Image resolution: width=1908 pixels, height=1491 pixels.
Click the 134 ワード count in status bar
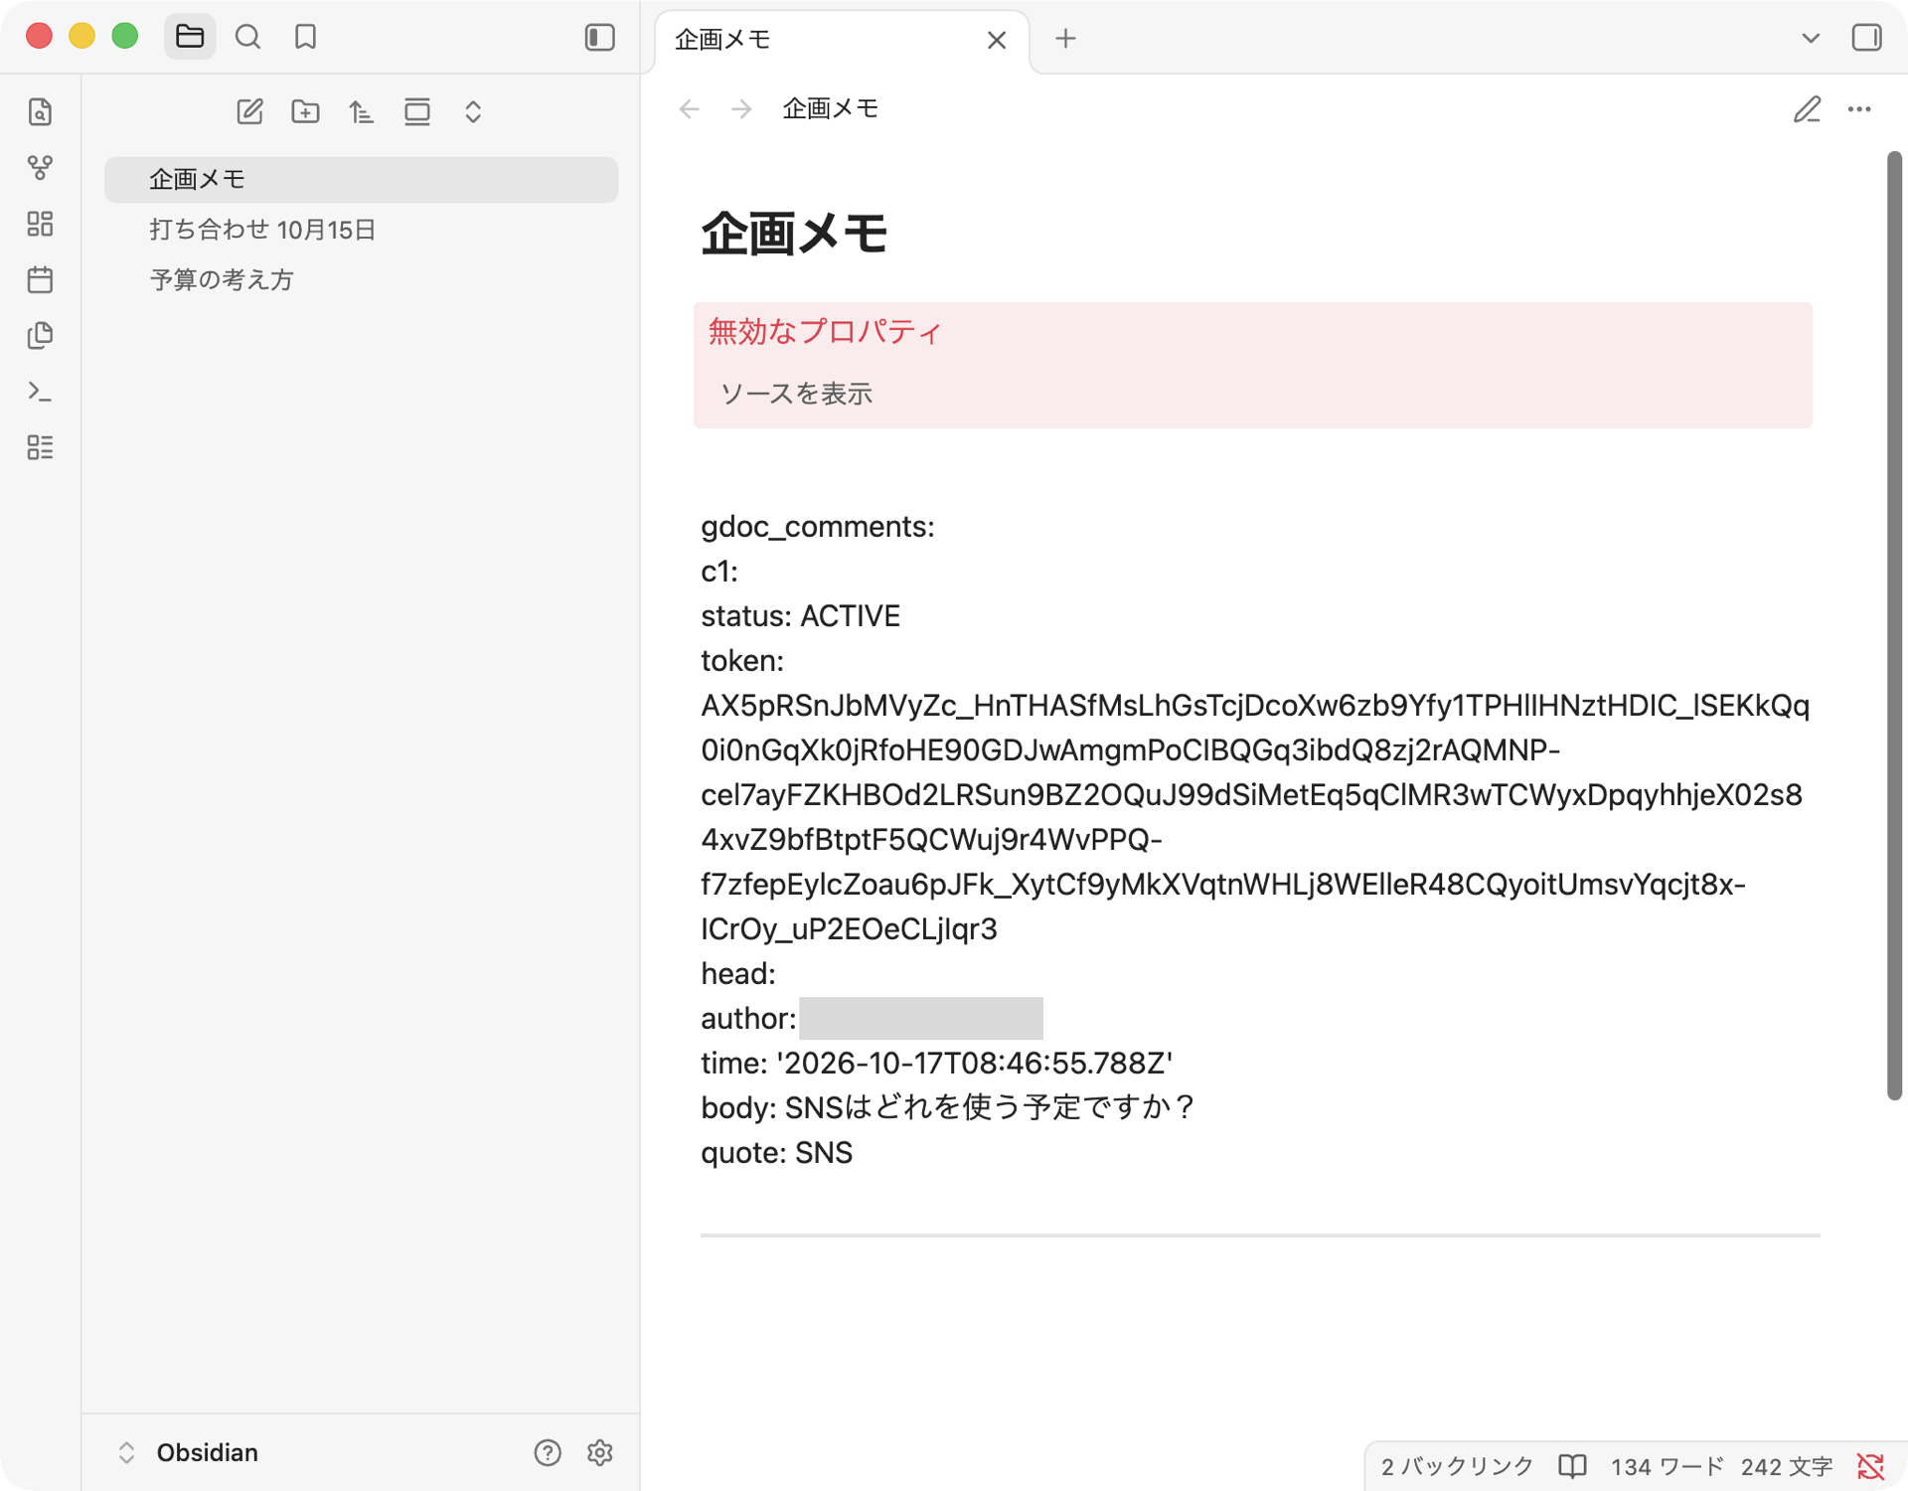click(x=1667, y=1466)
